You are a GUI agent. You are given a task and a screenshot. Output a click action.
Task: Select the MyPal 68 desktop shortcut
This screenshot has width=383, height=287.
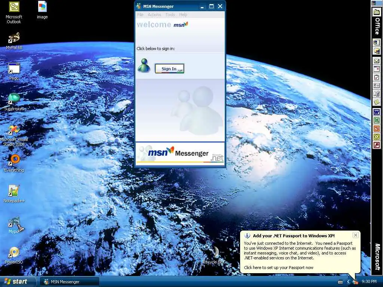tap(14, 41)
